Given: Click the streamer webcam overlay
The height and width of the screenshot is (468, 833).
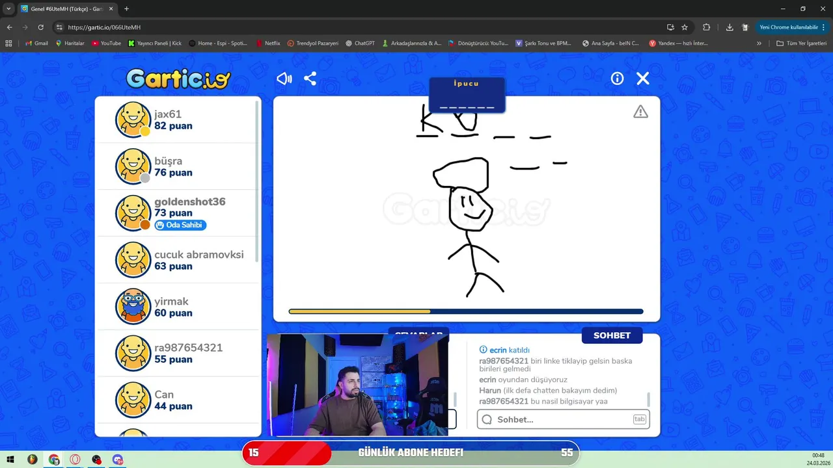Looking at the screenshot, I should (x=357, y=385).
